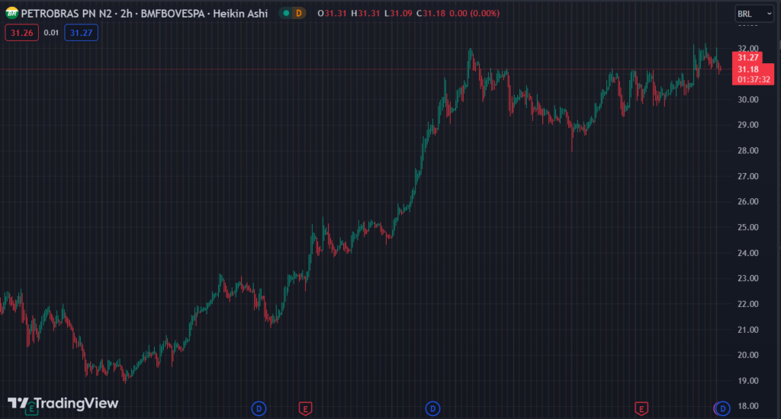Click the 0.00 (0.00%) change value

click(474, 14)
